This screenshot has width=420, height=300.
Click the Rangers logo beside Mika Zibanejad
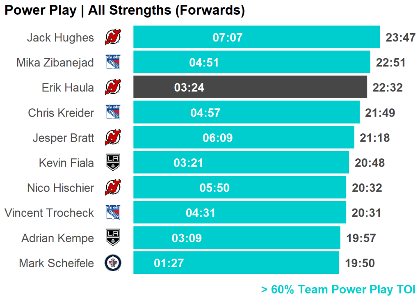pos(113,62)
